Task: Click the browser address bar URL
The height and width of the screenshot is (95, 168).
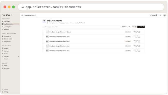Action: click(x=53, y=7)
